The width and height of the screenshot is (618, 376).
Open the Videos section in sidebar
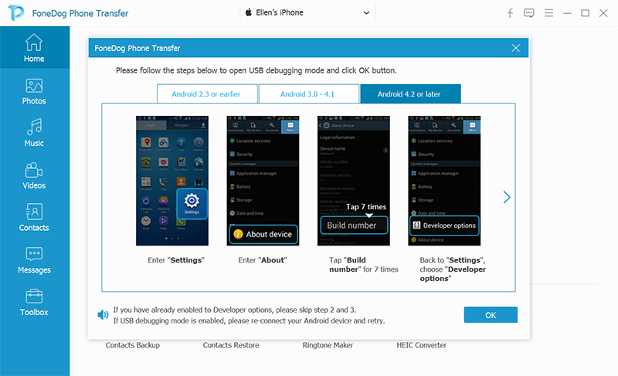point(34,175)
